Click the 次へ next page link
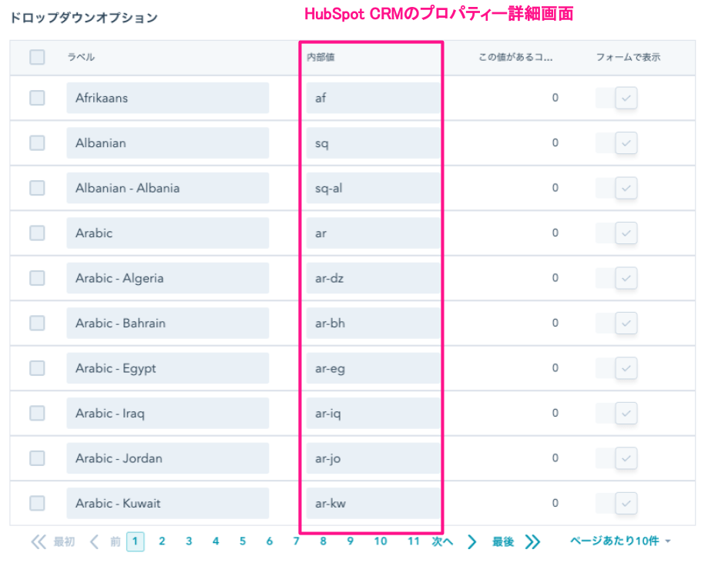Screen dimensions: 708x563 [x=442, y=541]
